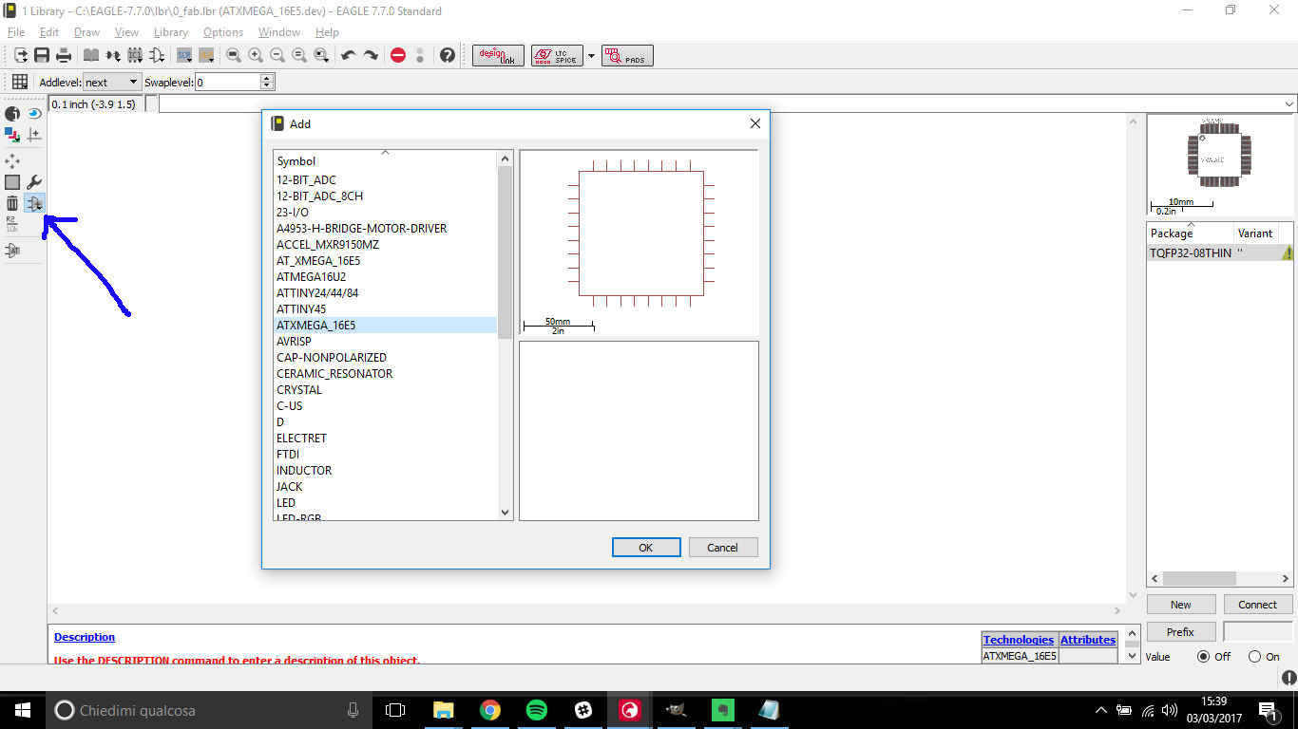Select the Mark origin tool

coord(34,135)
